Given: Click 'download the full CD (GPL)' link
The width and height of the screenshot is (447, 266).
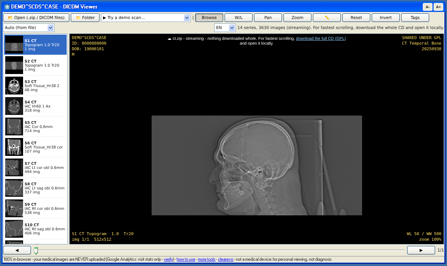Looking at the screenshot, I should [321, 38].
